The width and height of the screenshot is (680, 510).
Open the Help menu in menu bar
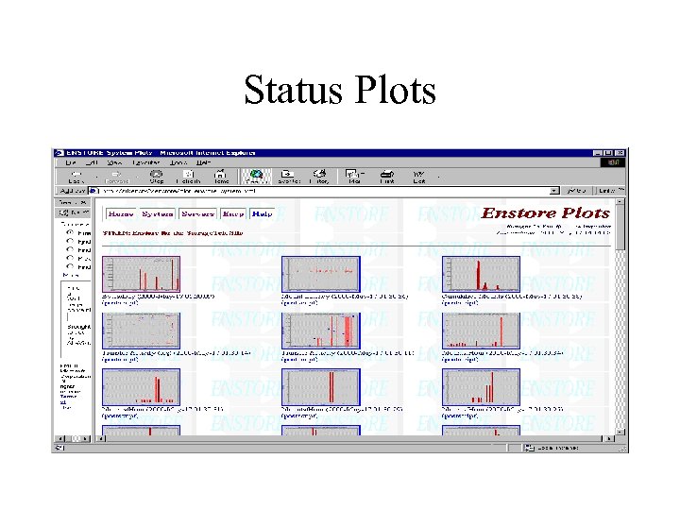tap(203, 162)
